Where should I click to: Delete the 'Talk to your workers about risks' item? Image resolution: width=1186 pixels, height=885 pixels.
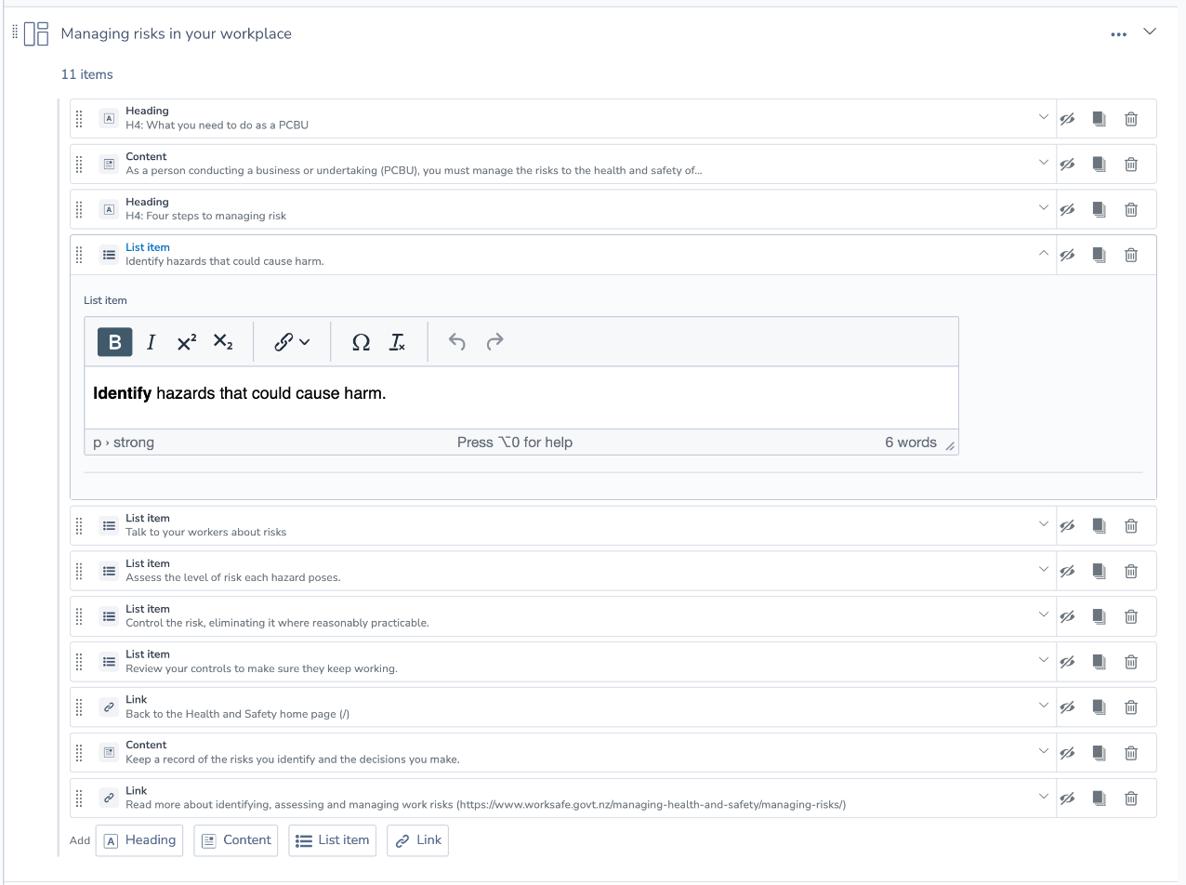point(1131,526)
